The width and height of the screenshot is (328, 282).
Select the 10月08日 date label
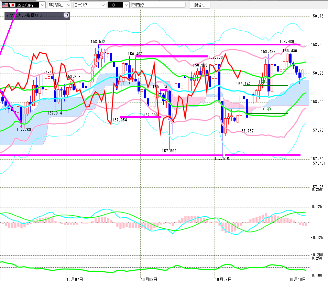click(x=149, y=279)
